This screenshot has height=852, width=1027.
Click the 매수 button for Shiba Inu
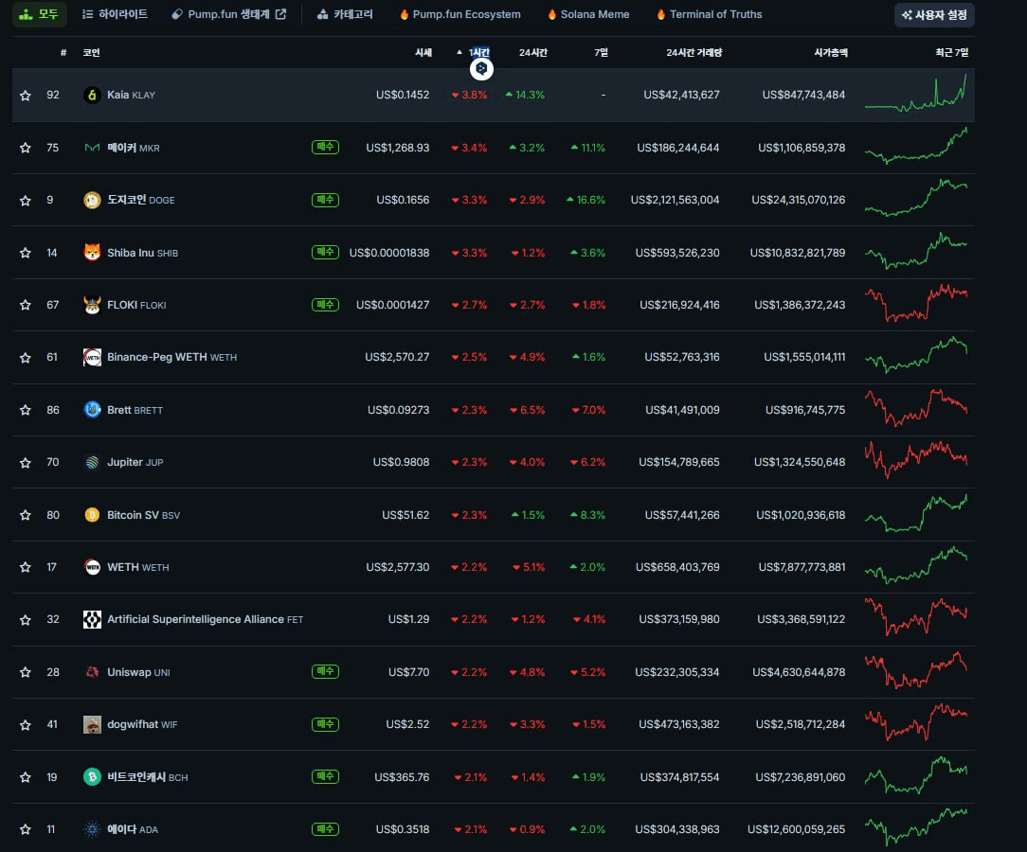(326, 252)
